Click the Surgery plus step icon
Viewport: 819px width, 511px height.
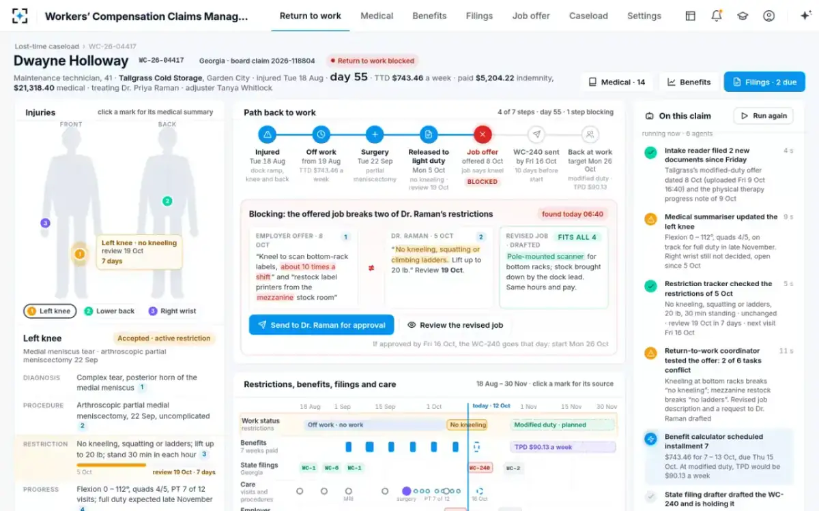point(375,134)
